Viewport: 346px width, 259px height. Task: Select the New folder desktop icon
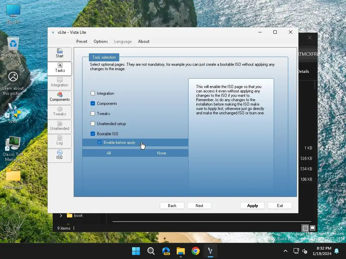coord(13,179)
